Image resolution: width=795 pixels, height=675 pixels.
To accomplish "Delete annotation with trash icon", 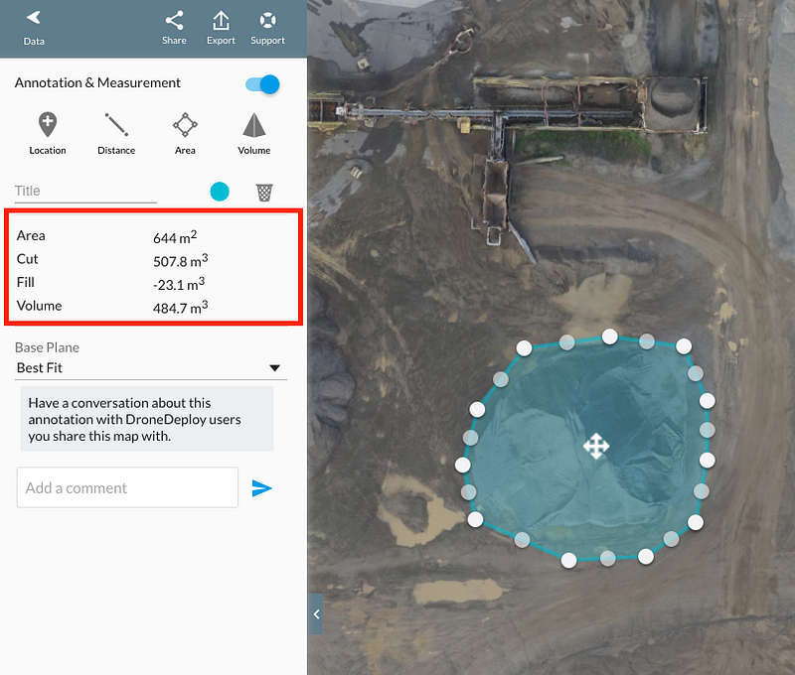I will coord(264,193).
